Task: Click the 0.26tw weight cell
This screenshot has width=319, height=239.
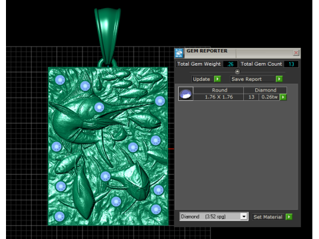Action: tap(269, 97)
